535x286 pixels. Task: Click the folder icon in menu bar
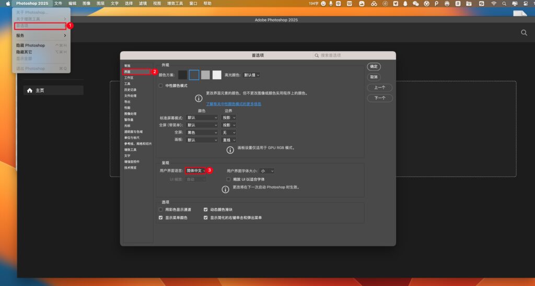pyautogui.click(x=469, y=4)
